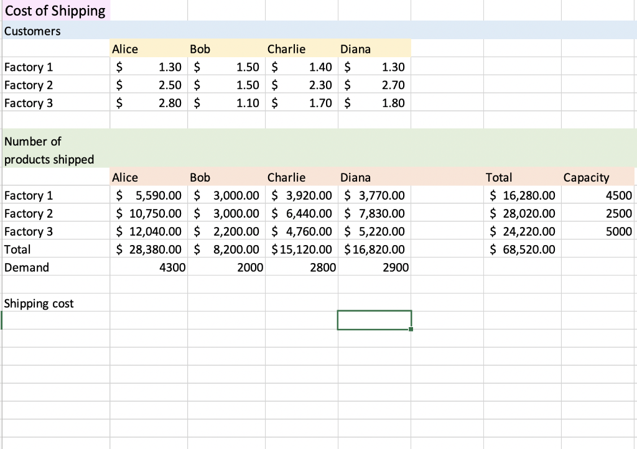The width and height of the screenshot is (637, 449).
Task: Select Factory 2 total $28,020.00
Action: point(523,213)
